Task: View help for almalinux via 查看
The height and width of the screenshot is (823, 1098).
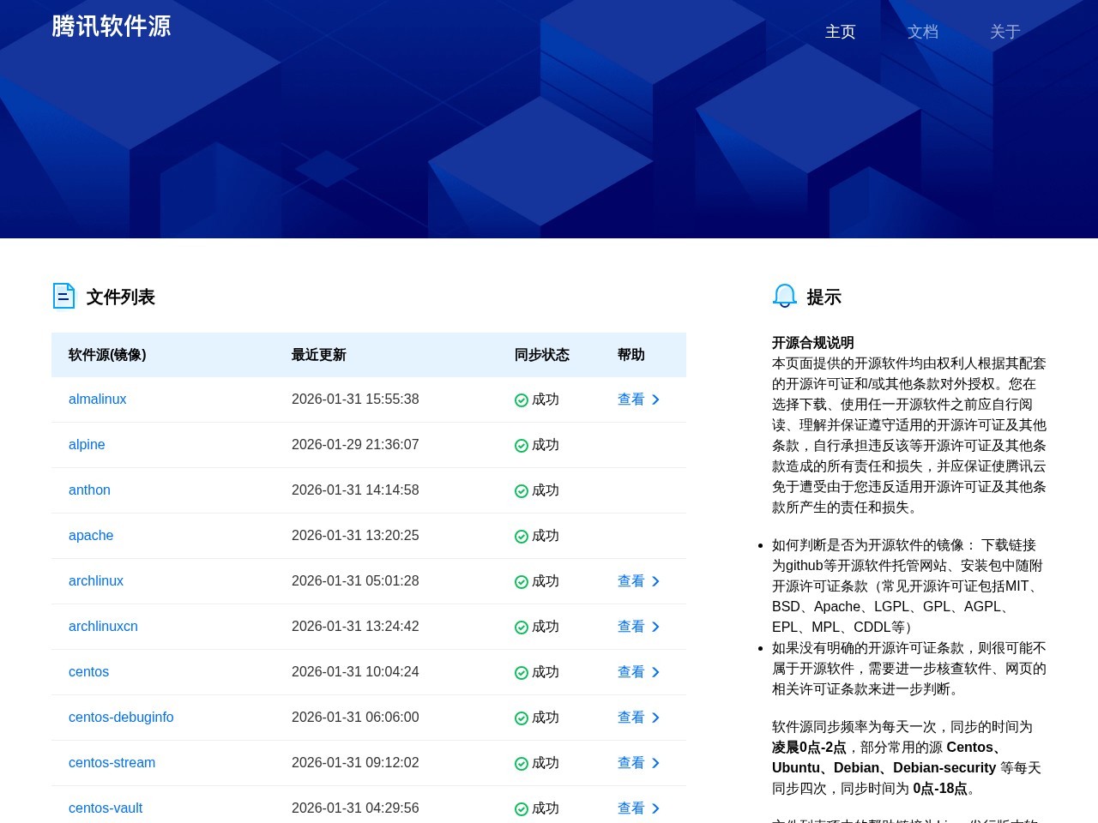Action: tap(631, 399)
